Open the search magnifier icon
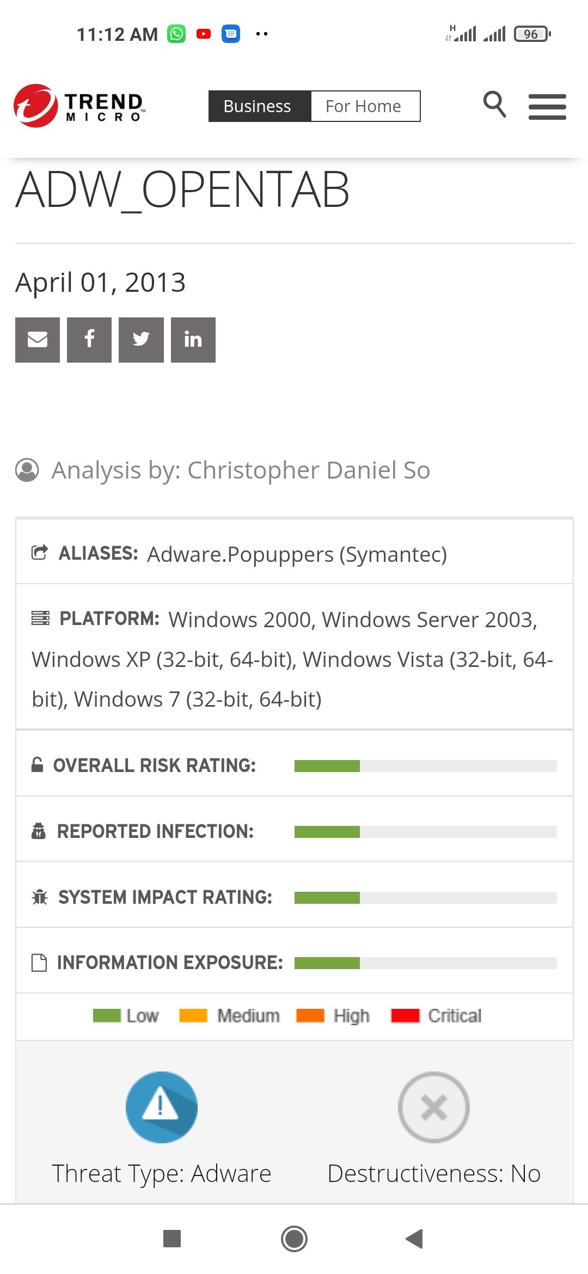 click(x=494, y=106)
